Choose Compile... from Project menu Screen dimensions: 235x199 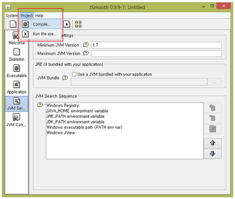(41, 24)
